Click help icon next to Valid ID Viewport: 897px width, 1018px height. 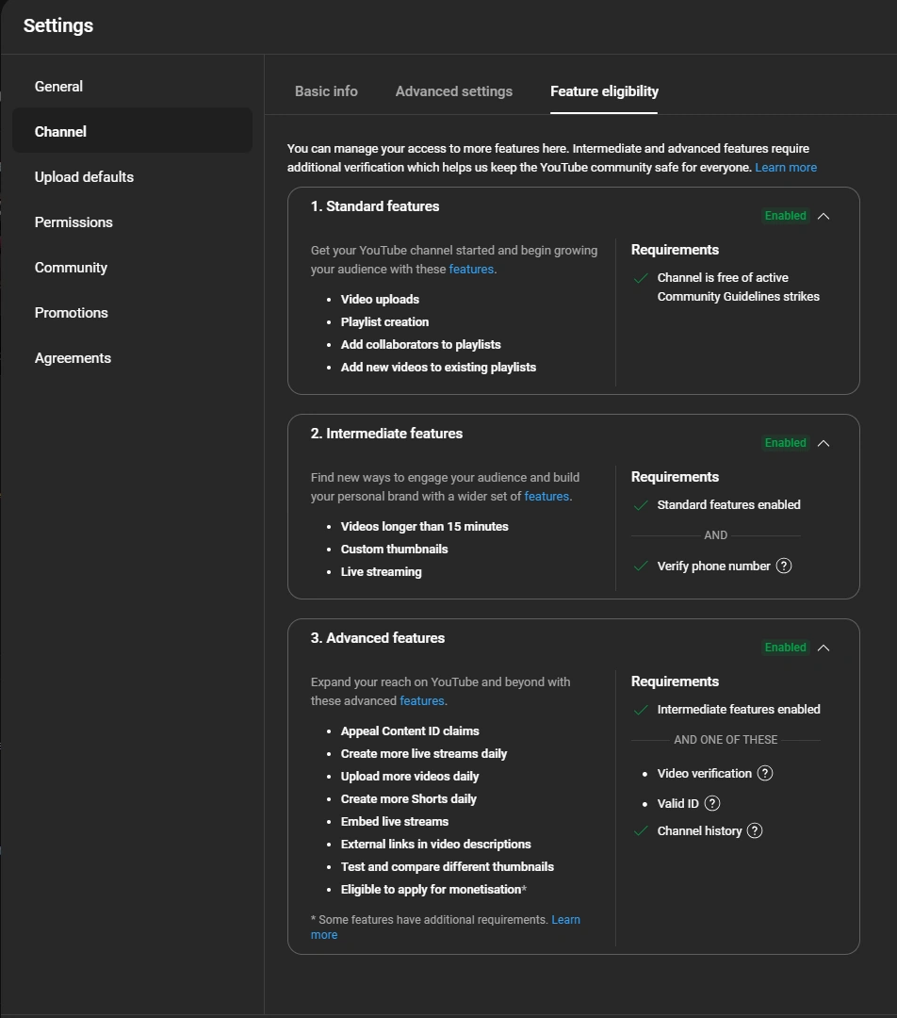click(712, 803)
